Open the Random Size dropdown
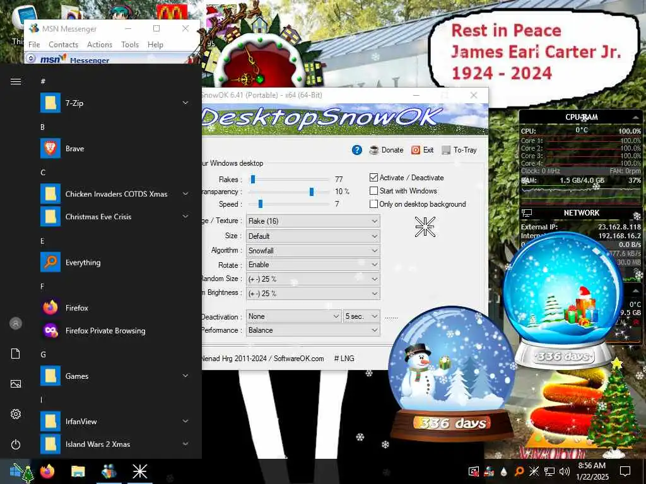The height and width of the screenshot is (484, 646). [x=313, y=279]
